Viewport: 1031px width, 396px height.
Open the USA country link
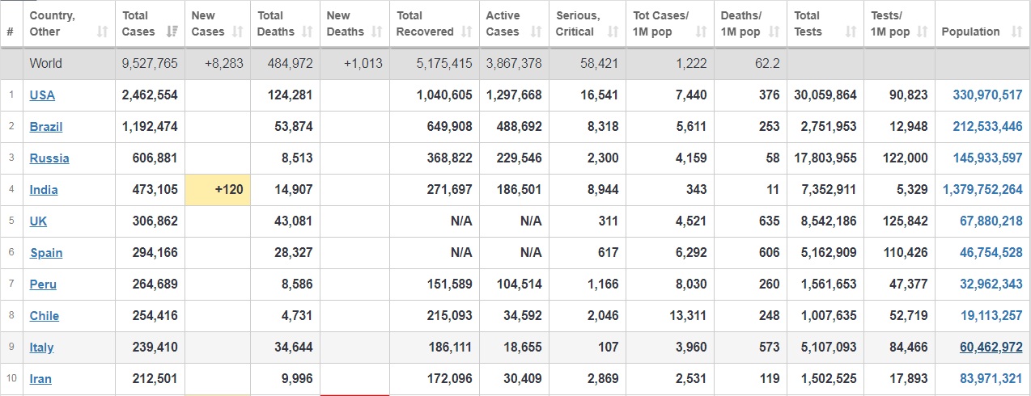tap(42, 95)
